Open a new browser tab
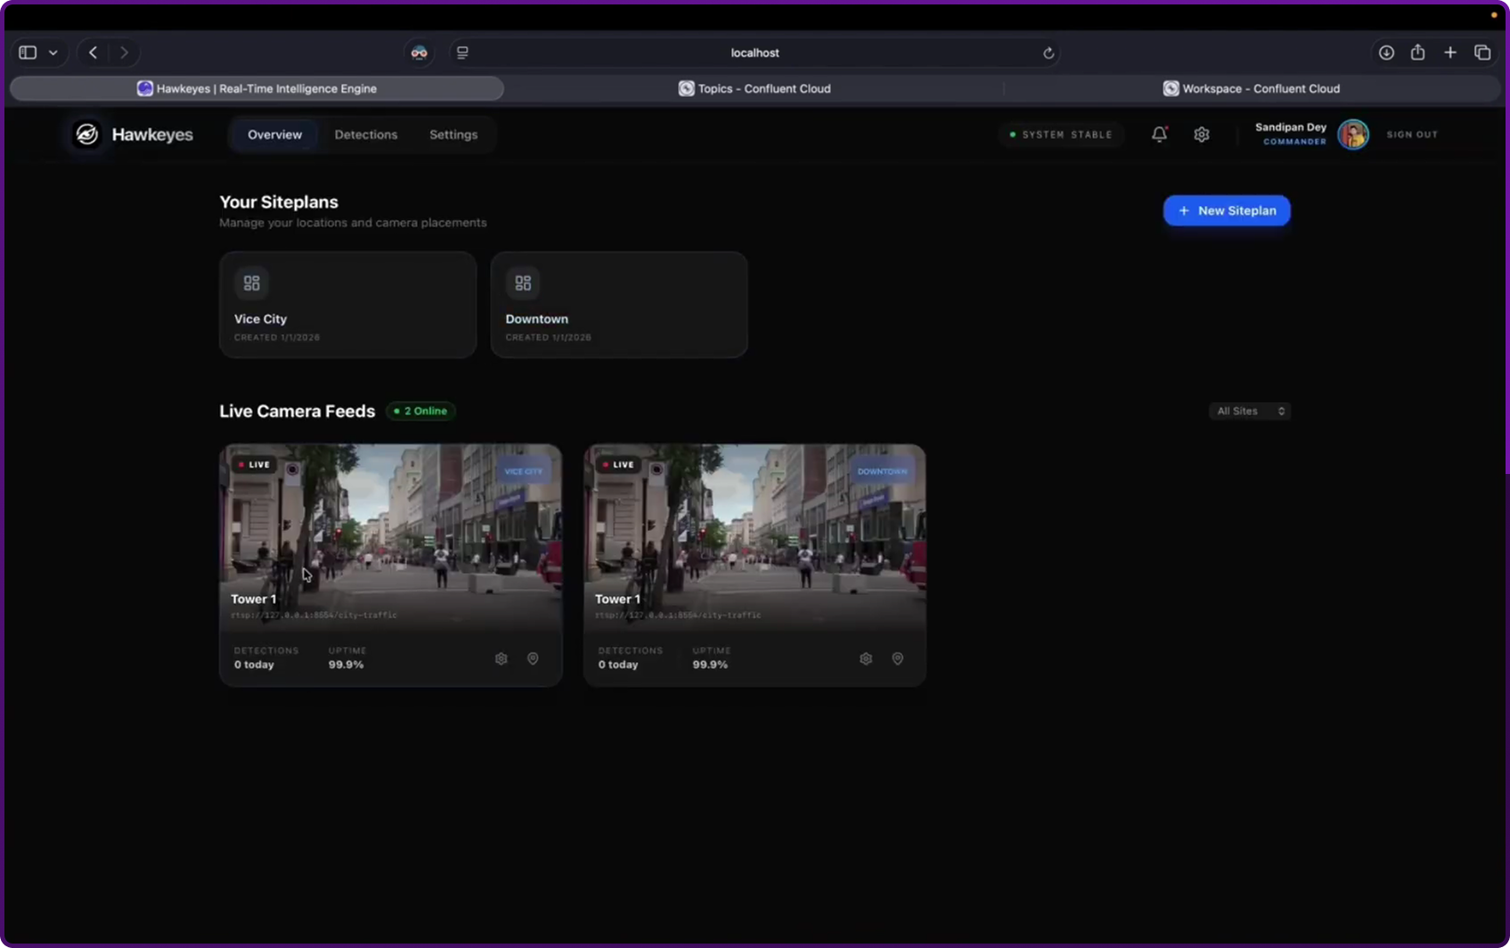Screen dimensions: 1510x948 1450,53
